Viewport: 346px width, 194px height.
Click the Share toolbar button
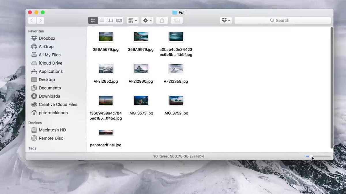tap(162, 20)
